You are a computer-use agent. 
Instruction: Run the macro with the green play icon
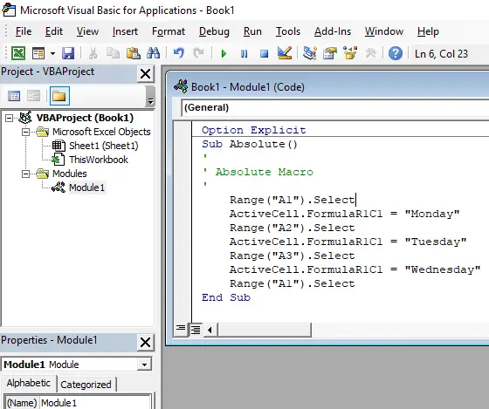coord(224,54)
